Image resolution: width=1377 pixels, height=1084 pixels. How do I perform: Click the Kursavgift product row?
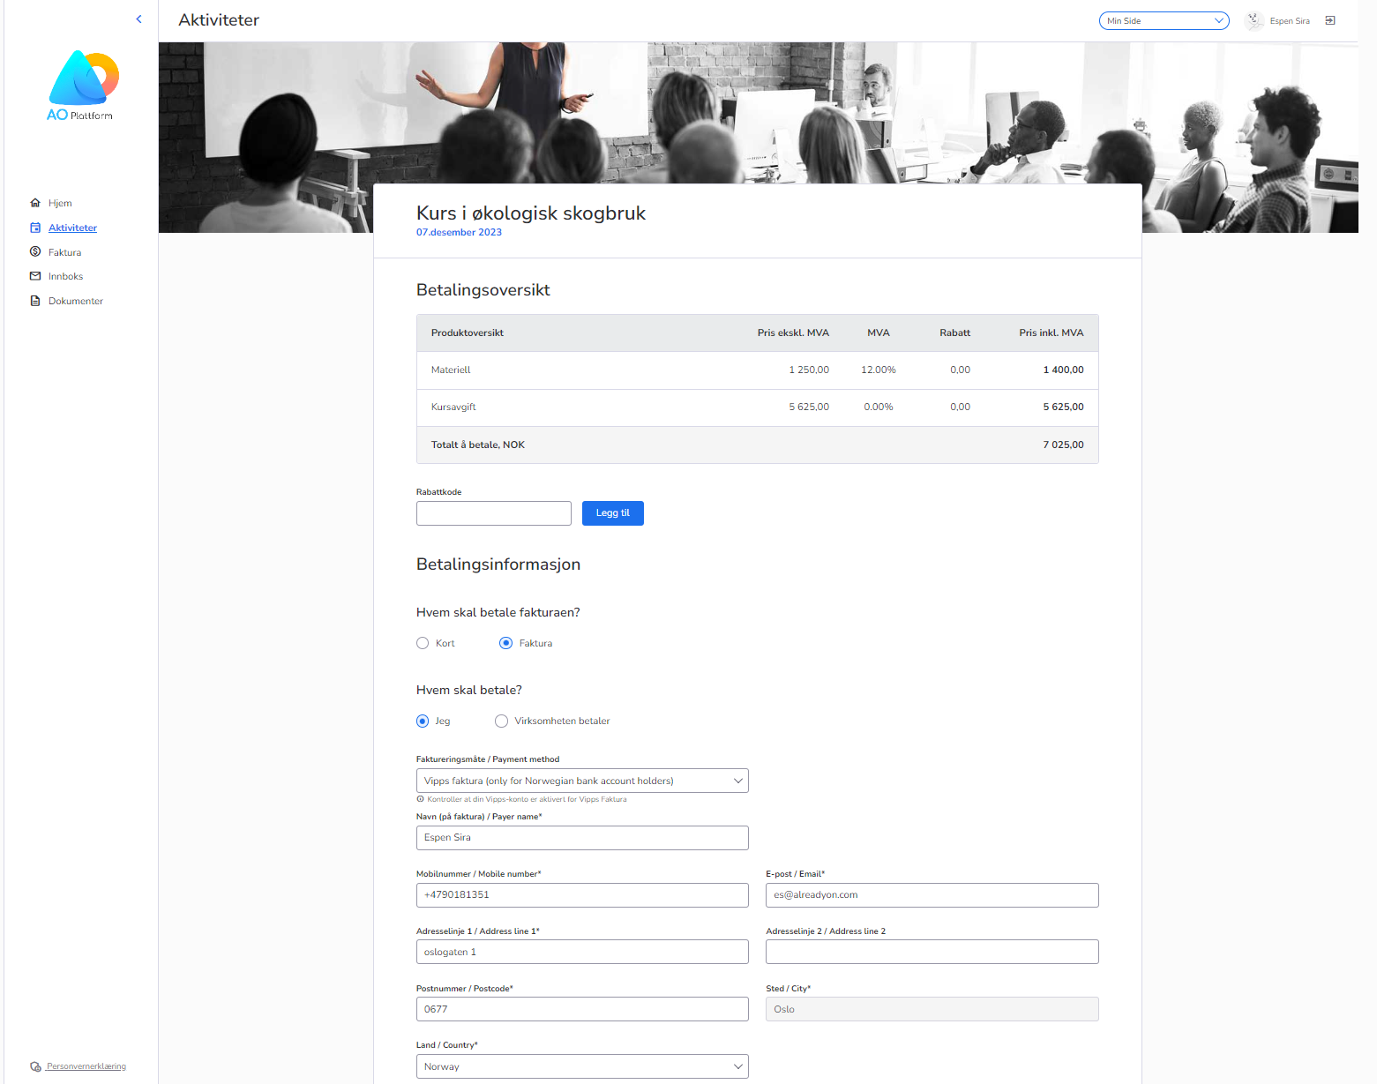pyautogui.click(x=758, y=407)
